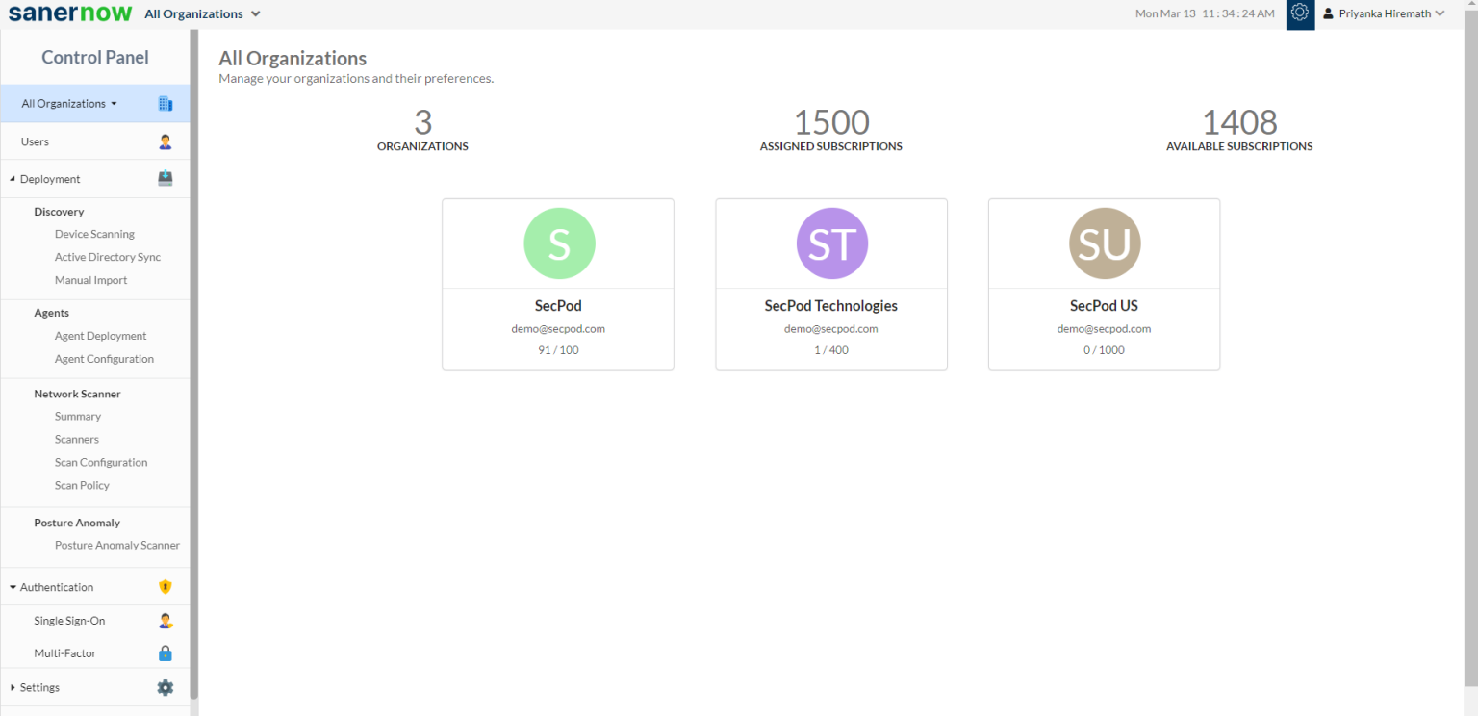
Task: Click the SanerNow logo
Action: click(69, 13)
